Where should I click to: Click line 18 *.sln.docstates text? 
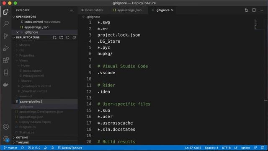(116, 130)
